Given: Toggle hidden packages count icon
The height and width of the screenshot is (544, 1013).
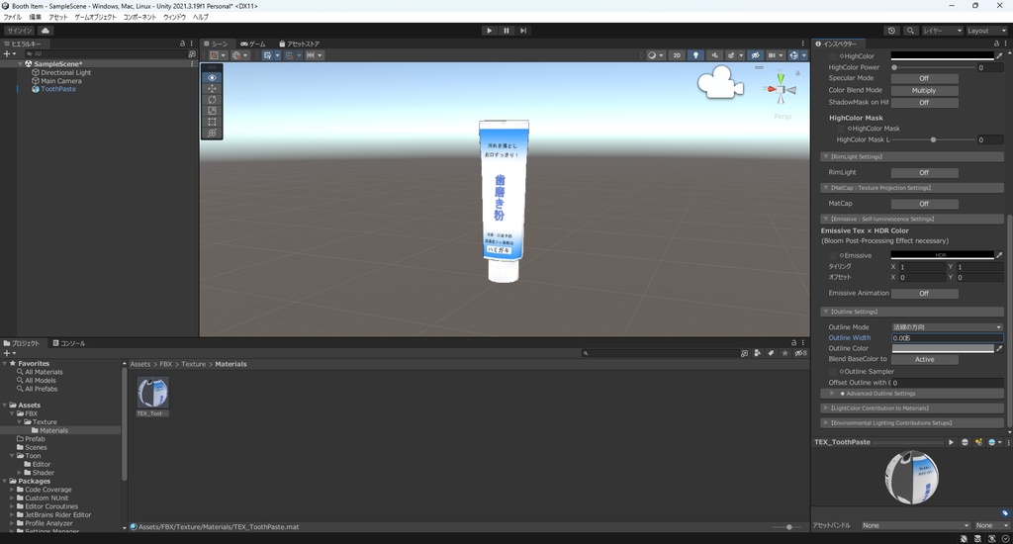Looking at the screenshot, I should click(800, 353).
